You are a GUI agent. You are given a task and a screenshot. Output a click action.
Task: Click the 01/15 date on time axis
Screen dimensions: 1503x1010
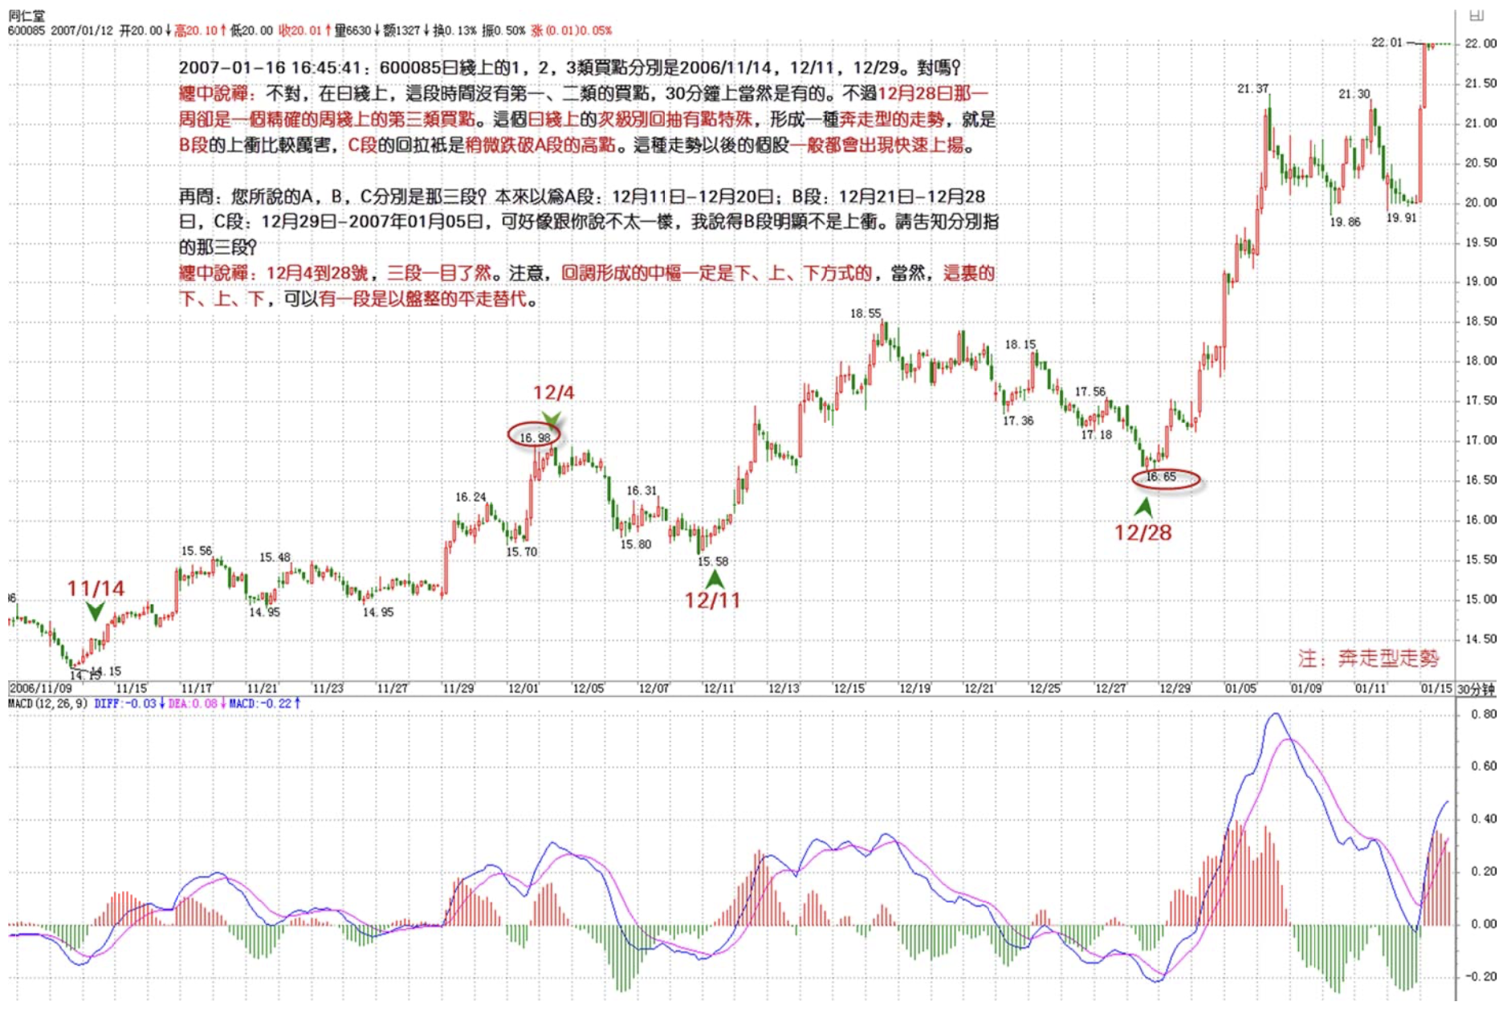click(1436, 689)
